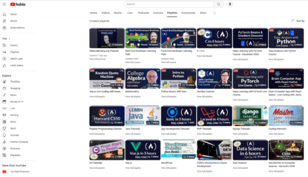Switch to the channel Live tab
Screen dimensions: 308x177
pos(130,13)
